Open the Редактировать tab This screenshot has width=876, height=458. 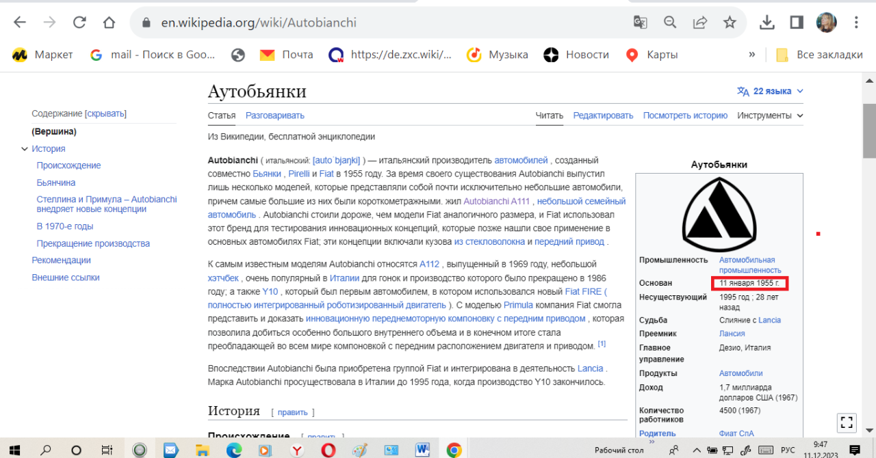pyautogui.click(x=603, y=116)
